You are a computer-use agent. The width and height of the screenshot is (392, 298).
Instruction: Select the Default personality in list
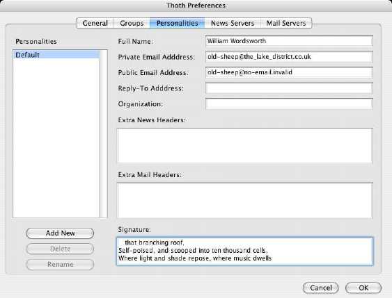click(x=56, y=55)
